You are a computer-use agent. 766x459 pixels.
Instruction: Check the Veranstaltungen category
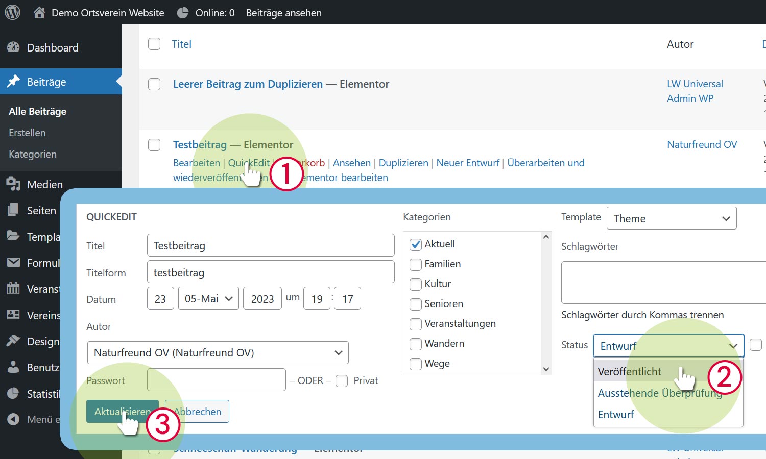click(x=416, y=324)
